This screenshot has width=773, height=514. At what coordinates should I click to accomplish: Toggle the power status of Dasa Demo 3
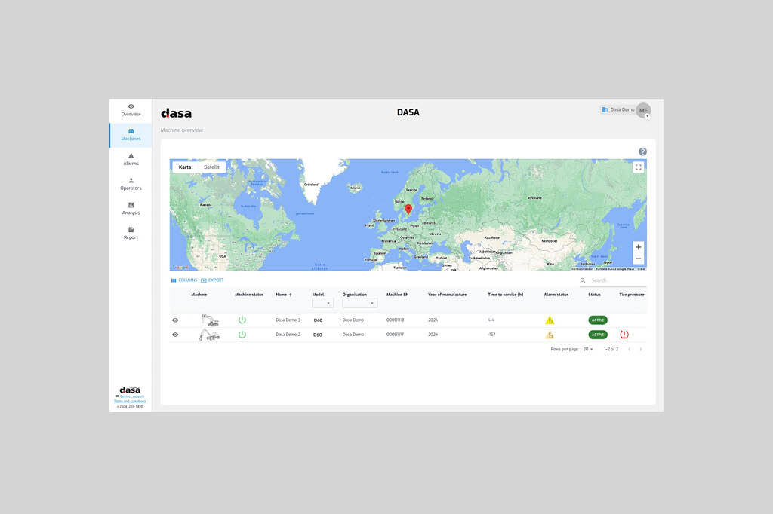242,320
